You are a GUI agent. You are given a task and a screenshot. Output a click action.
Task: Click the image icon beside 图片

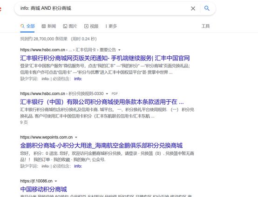(65, 26)
